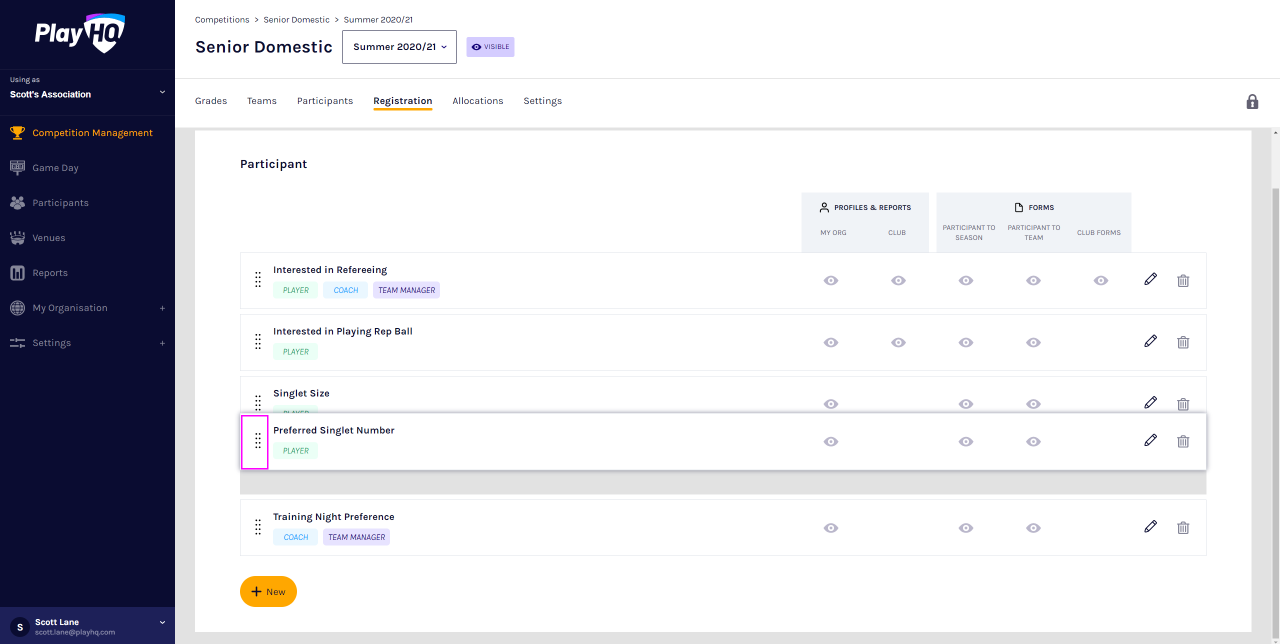Image resolution: width=1280 pixels, height=644 pixels.
Task: Open Reports in the sidebar
Action: pos(50,273)
